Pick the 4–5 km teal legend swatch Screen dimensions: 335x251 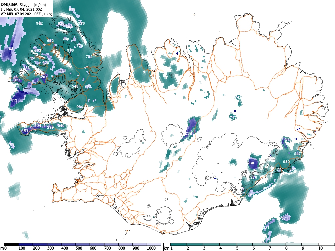(228, 244)
